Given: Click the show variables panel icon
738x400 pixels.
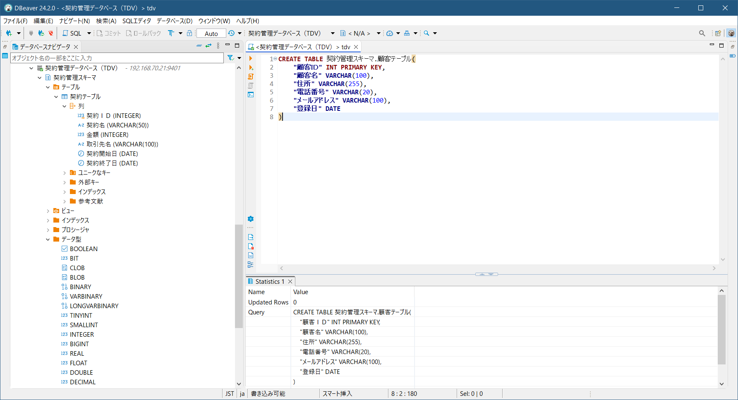Looking at the screenshot, I should point(251,255).
